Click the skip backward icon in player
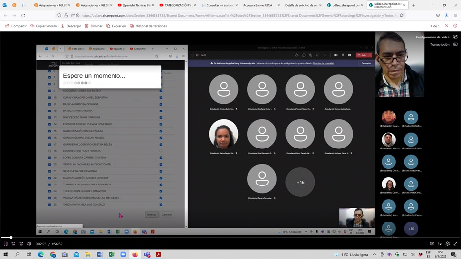The height and width of the screenshot is (259, 461). (13, 244)
